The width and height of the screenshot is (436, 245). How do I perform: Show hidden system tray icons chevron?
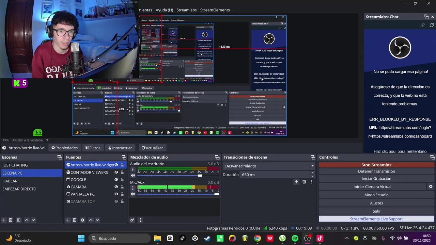click(x=347, y=238)
